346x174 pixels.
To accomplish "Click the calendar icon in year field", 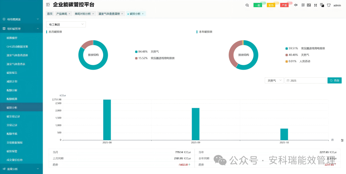I will click(288, 81).
